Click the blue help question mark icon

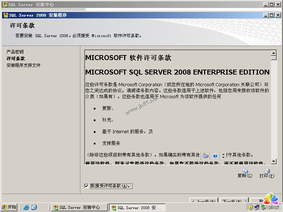pyautogui.click(x=215, y=155)
